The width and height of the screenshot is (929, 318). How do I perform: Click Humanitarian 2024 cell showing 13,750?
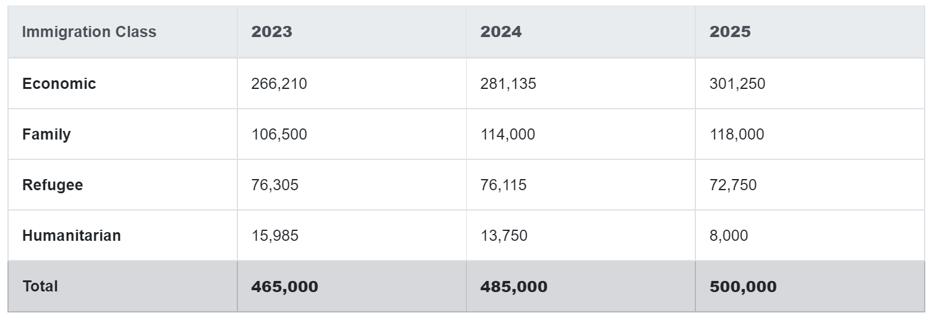(504, 236)
